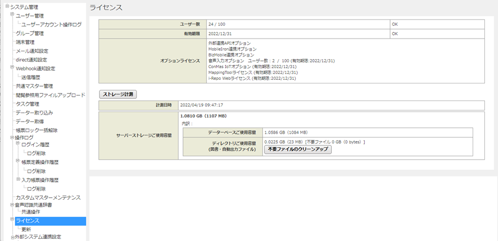Select 帳票ロック一括解除 item
The width and height of the screenshot is (498, 241).
[x=37, y=130]
